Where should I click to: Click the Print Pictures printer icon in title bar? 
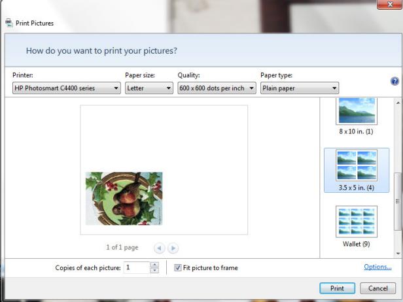point(9,23)
